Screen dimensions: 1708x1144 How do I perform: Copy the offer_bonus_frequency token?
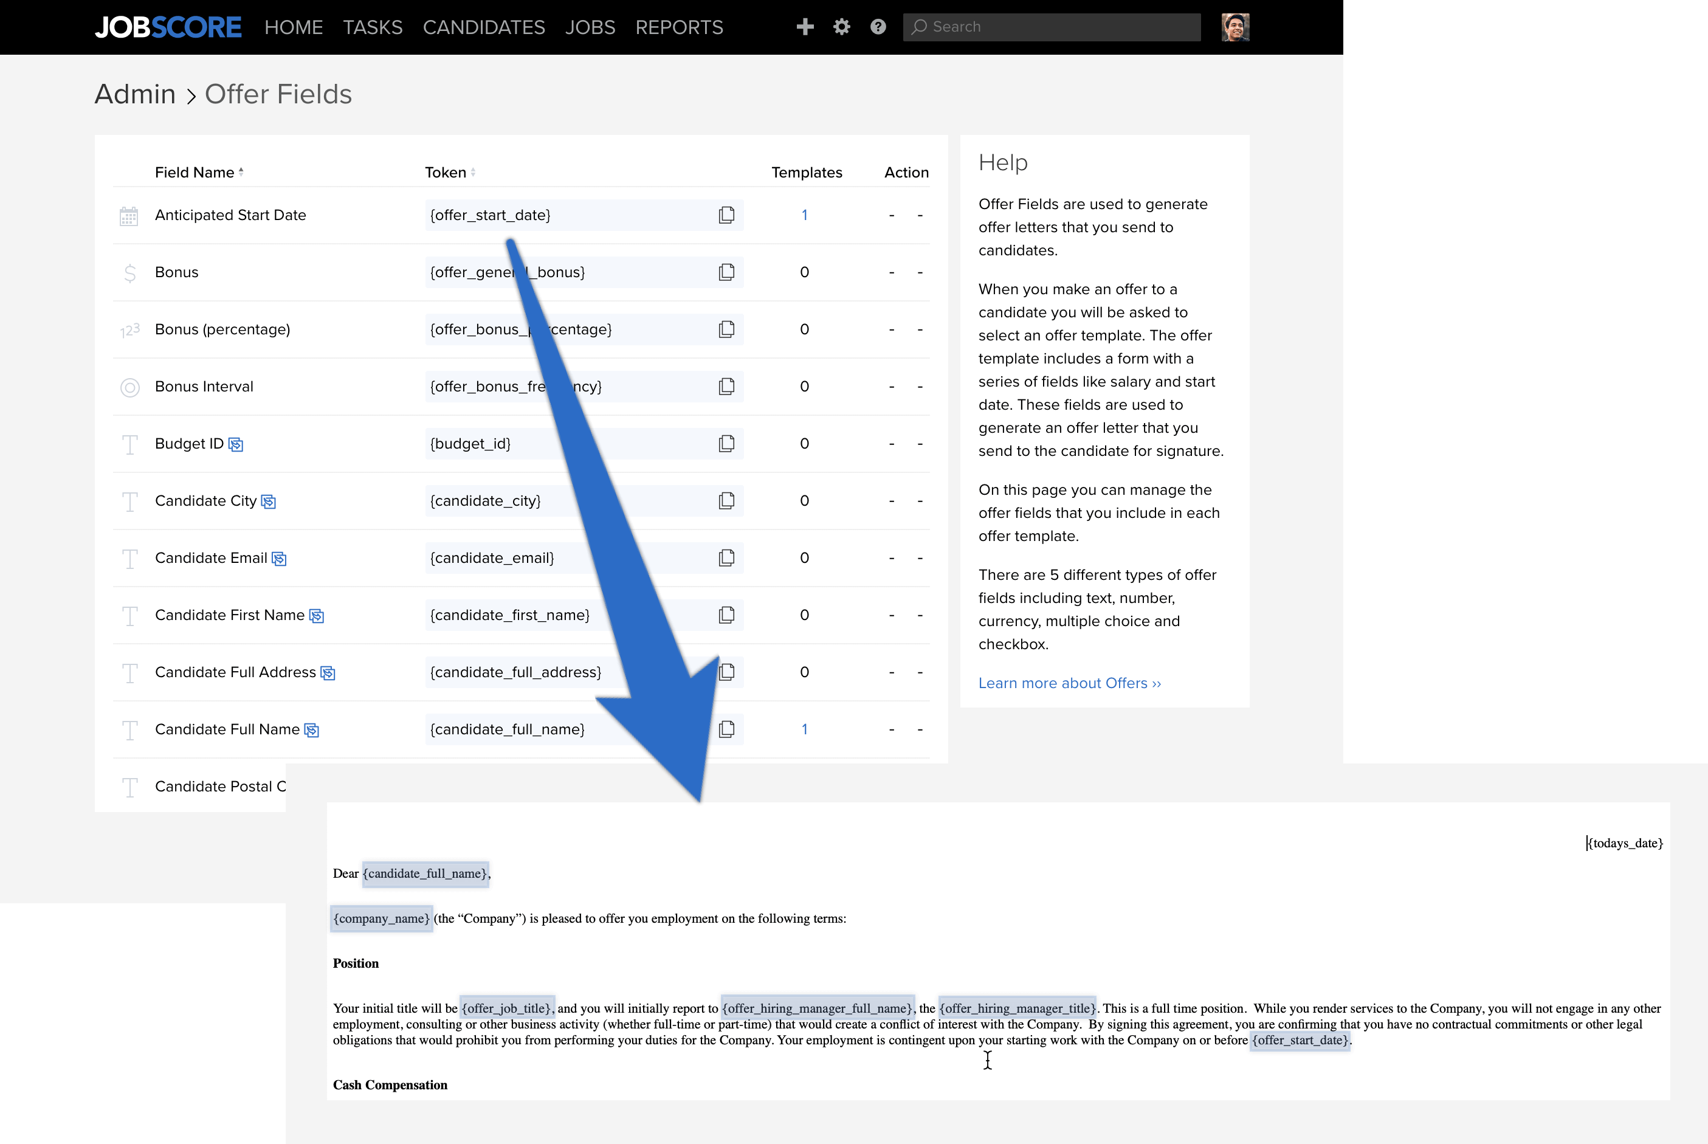(x=727, y=386)
